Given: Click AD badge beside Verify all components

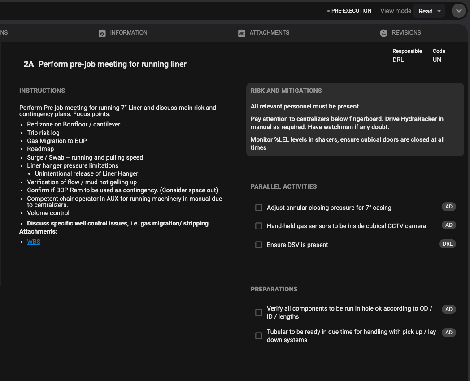Looking at the screenshot, I should pos(448,309).
